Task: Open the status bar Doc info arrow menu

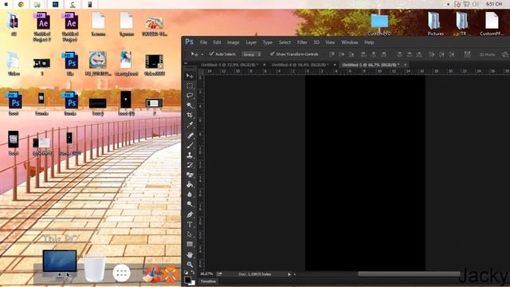Action: click(289, 274)
